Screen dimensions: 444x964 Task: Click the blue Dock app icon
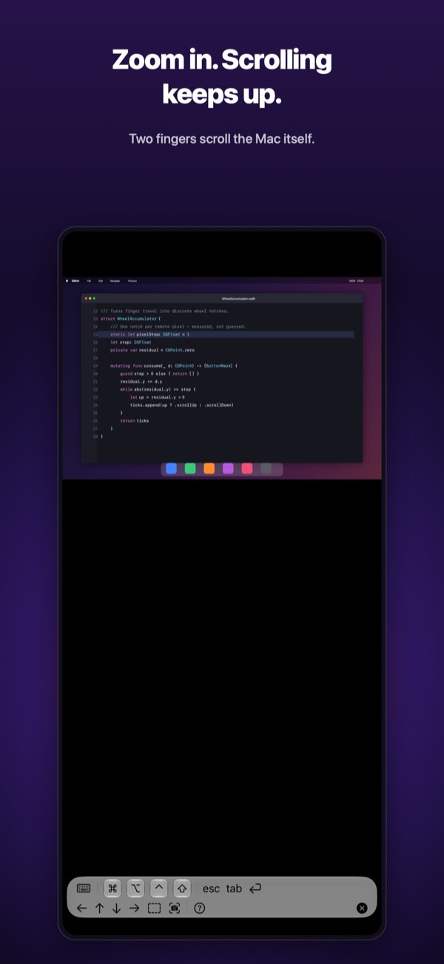click(172, 468)
